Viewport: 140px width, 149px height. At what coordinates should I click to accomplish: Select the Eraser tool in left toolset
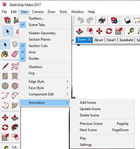click(x=15, y=54)
